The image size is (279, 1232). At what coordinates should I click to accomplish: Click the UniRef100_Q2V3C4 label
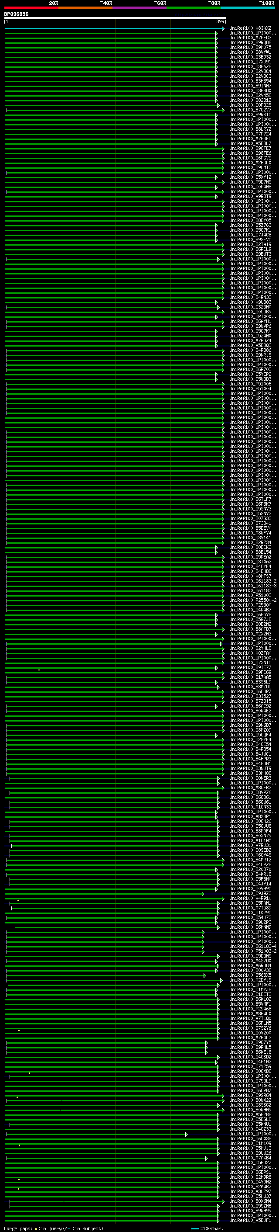click(x=250, y=71)
